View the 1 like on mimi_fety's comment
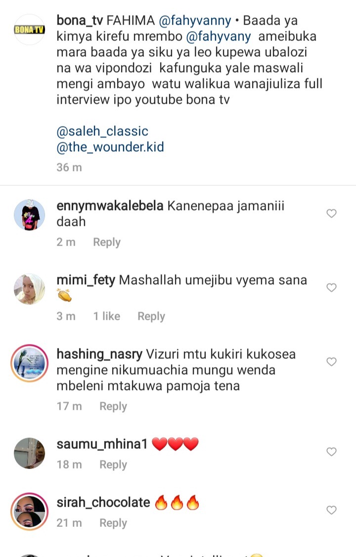356x557 pixels. pyautogui.click(x=107, y=316)
